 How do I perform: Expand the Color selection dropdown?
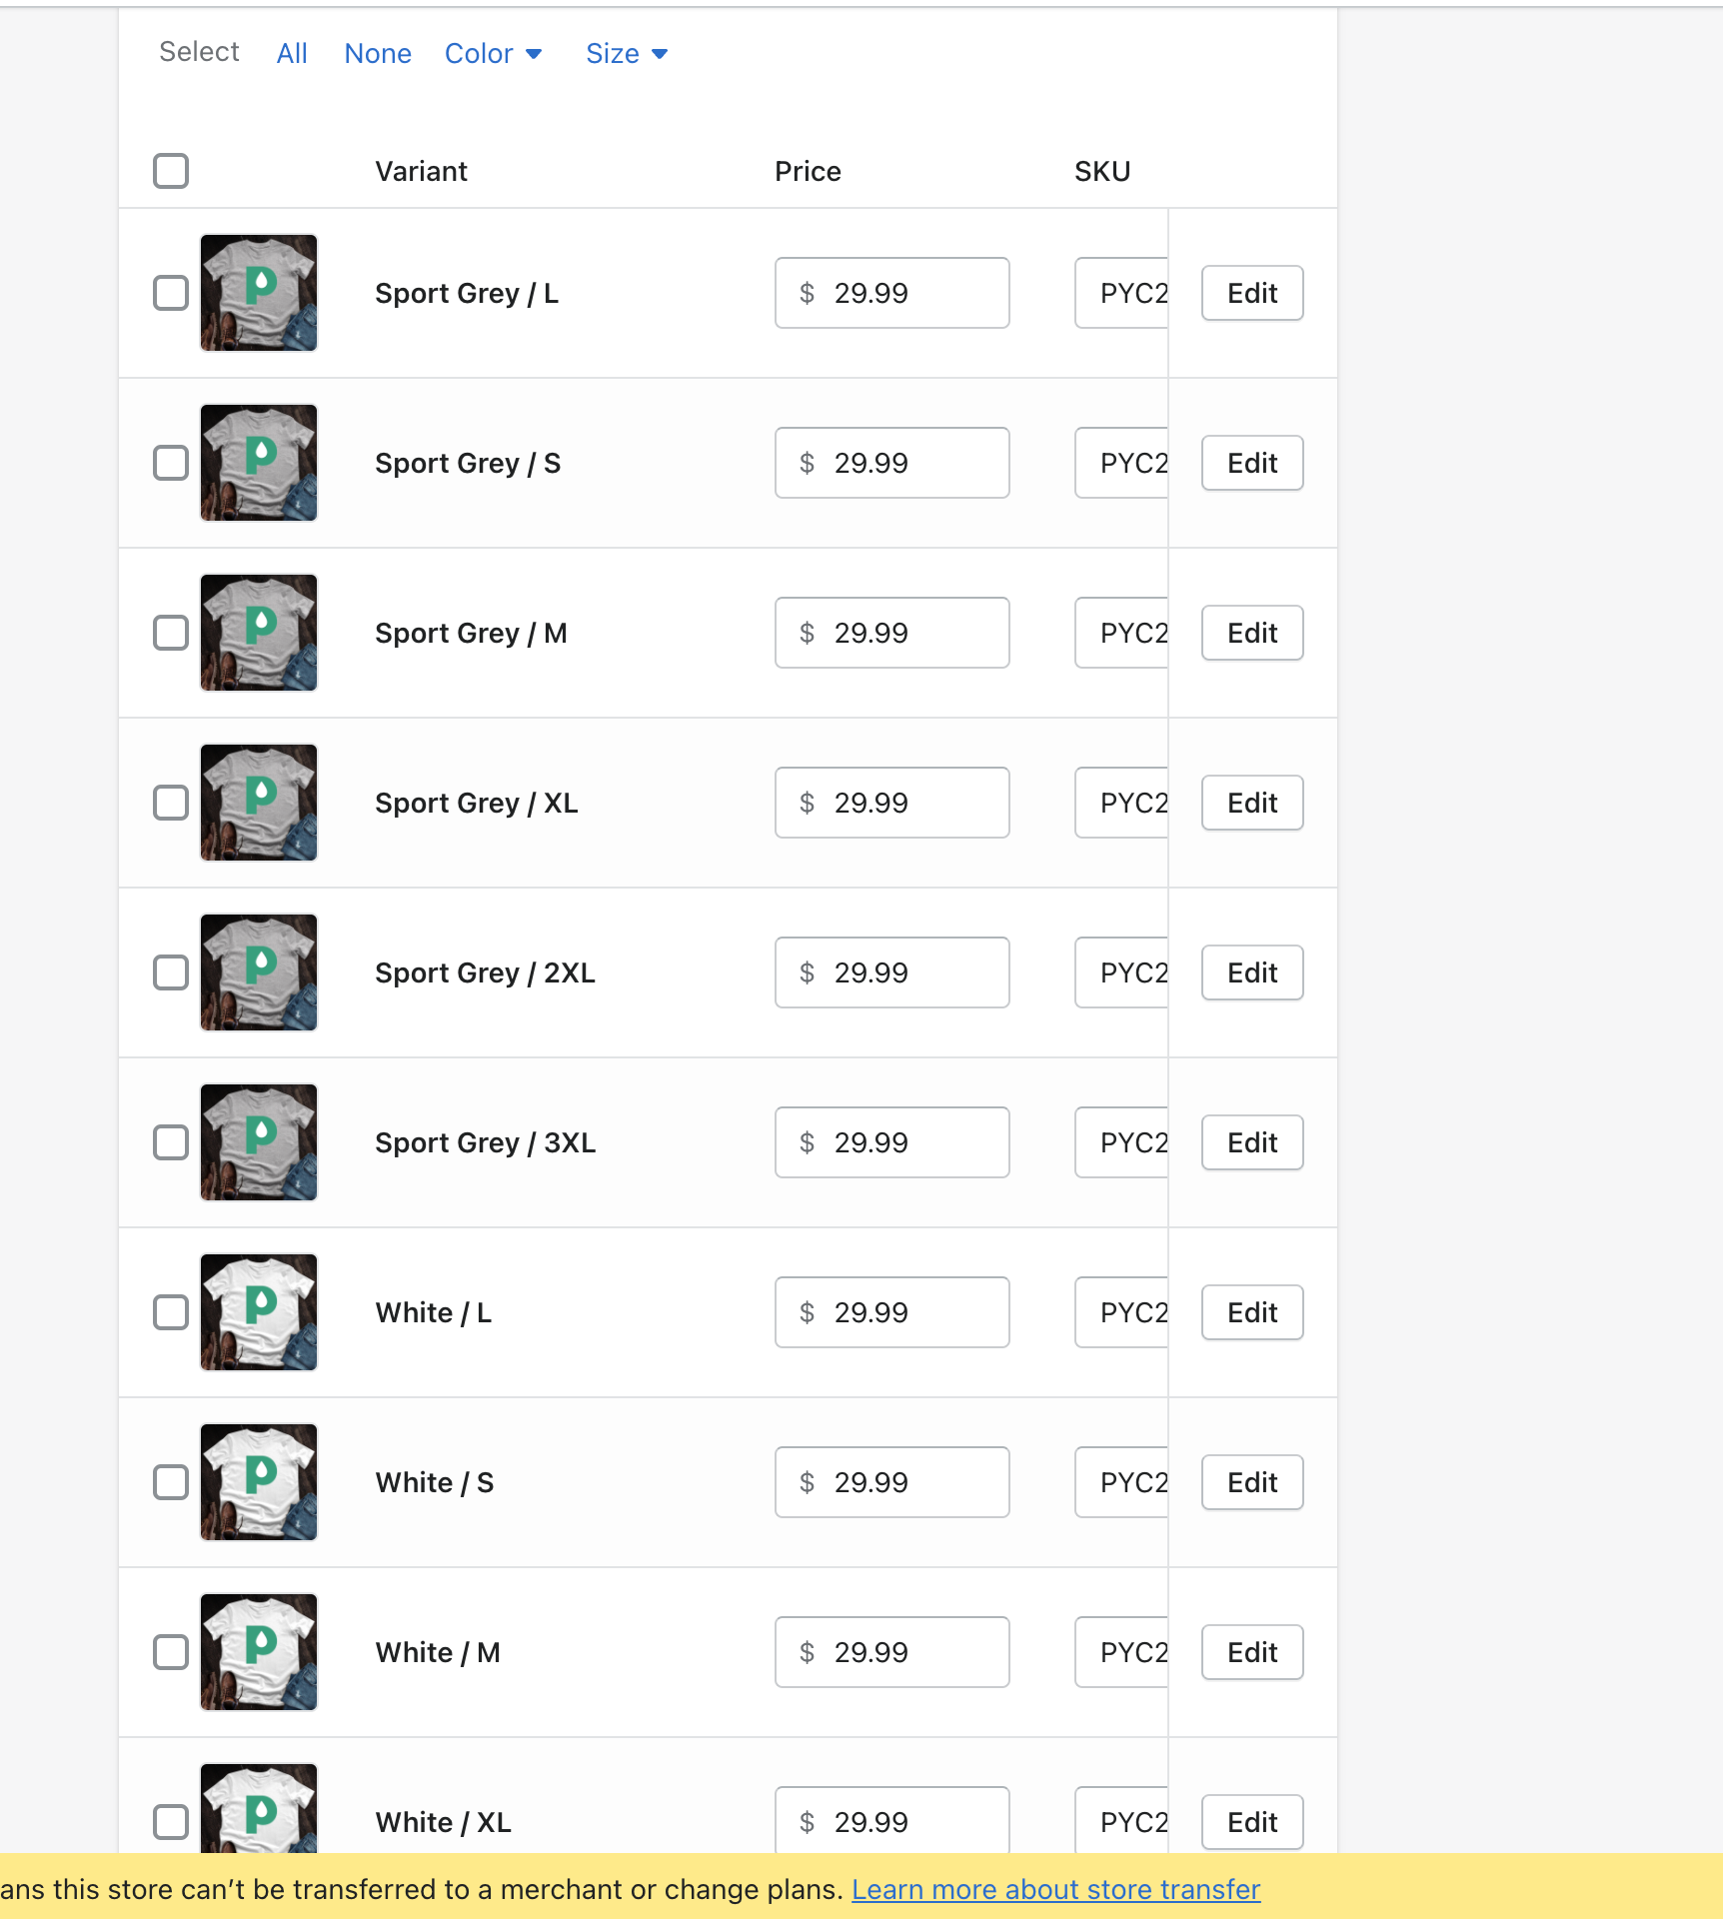494,53
